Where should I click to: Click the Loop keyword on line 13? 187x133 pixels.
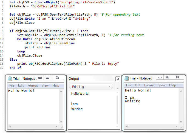(x=21, y=51)
